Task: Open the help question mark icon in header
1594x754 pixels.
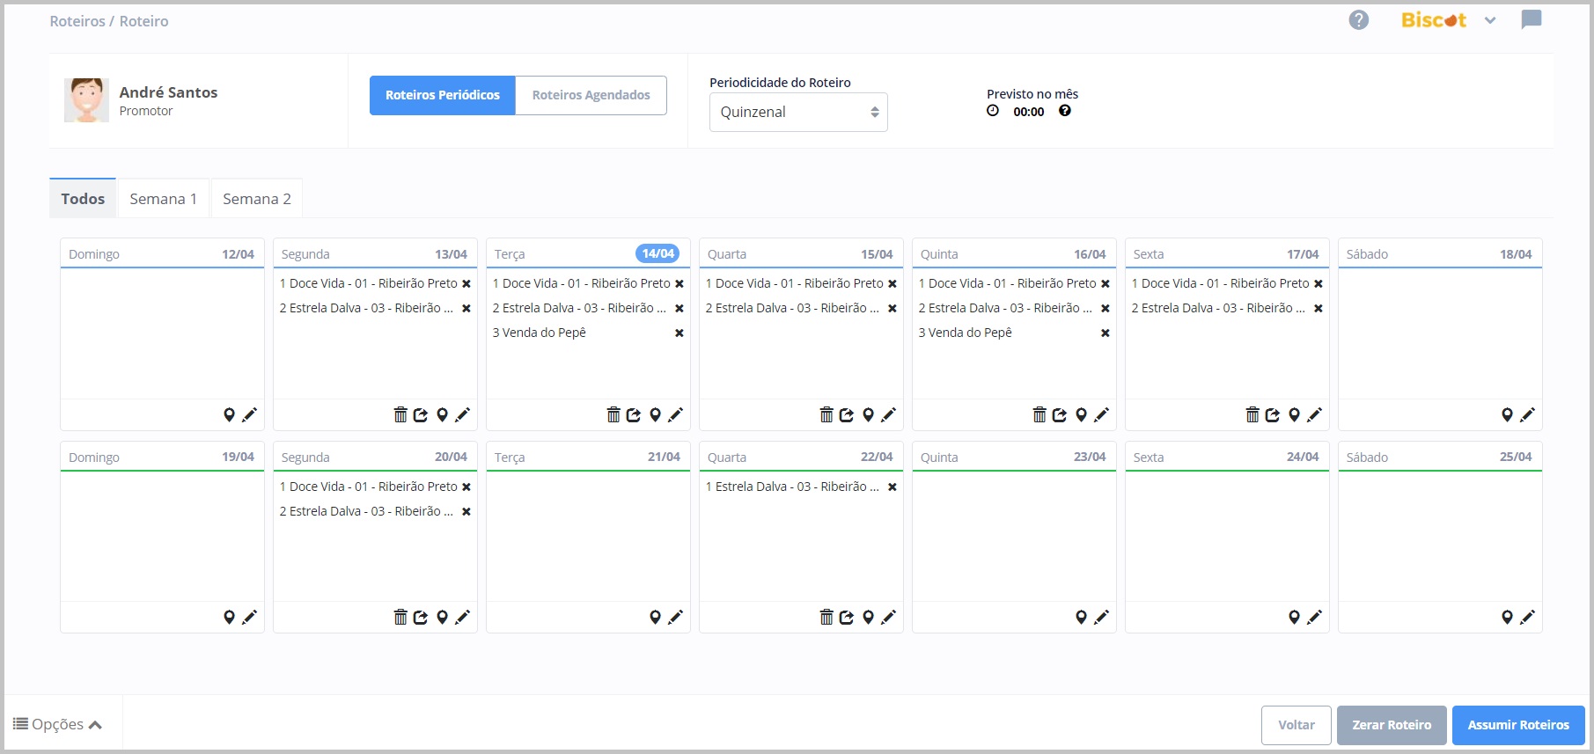Action: tap(1358, 20)
